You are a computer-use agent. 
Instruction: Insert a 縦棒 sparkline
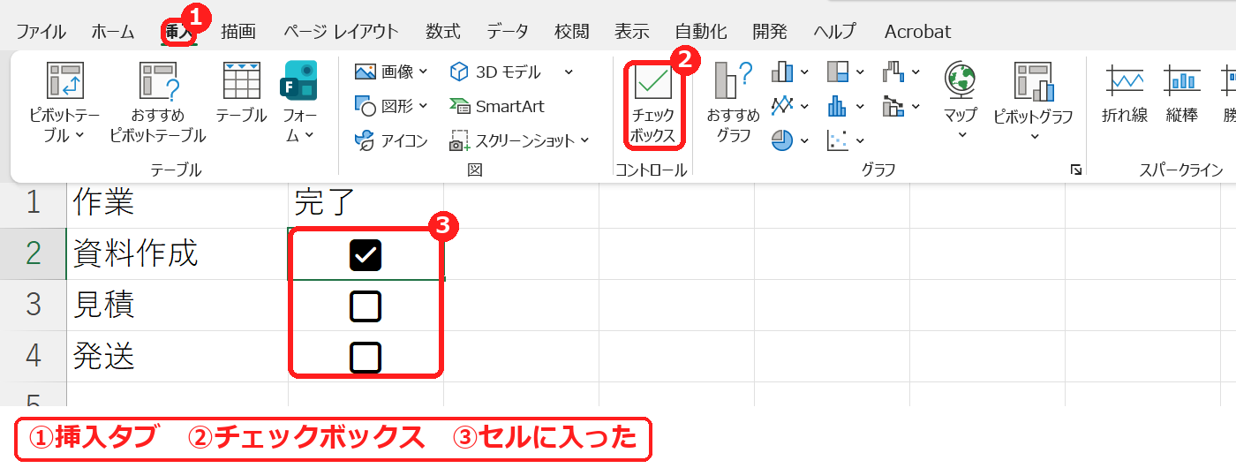point(1181,93)
